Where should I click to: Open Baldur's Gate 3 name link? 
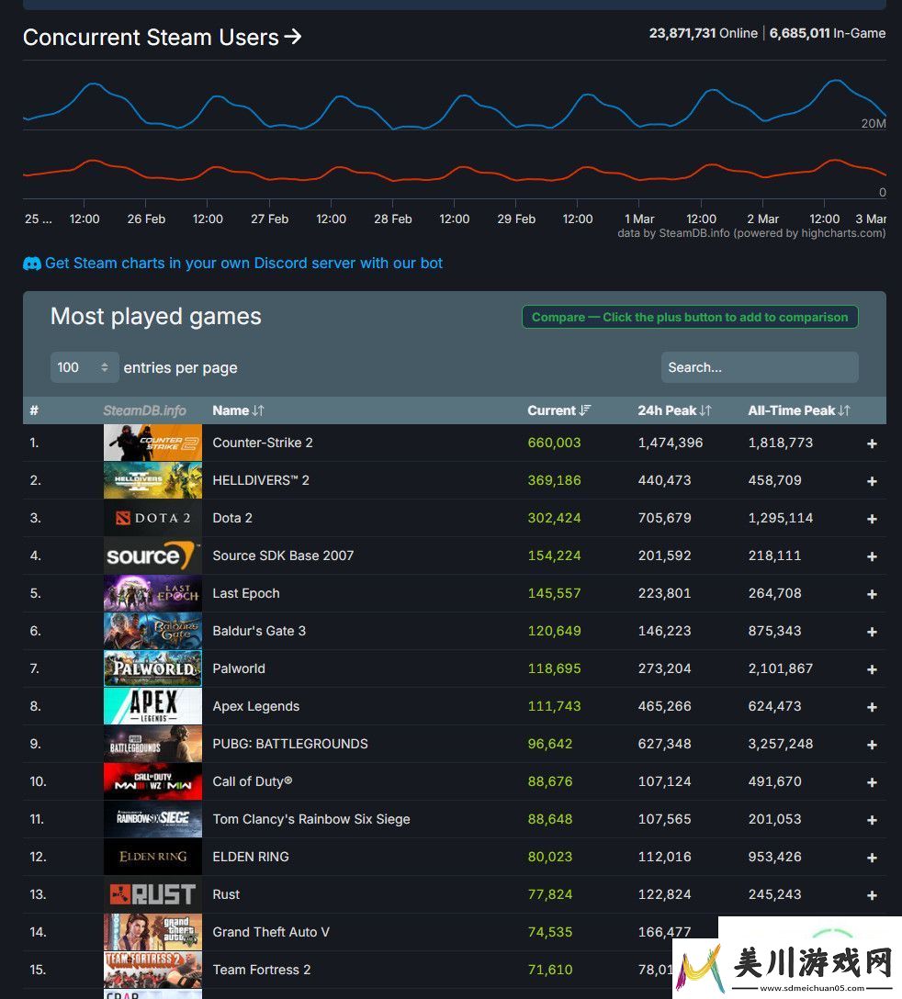click(259, 631)
